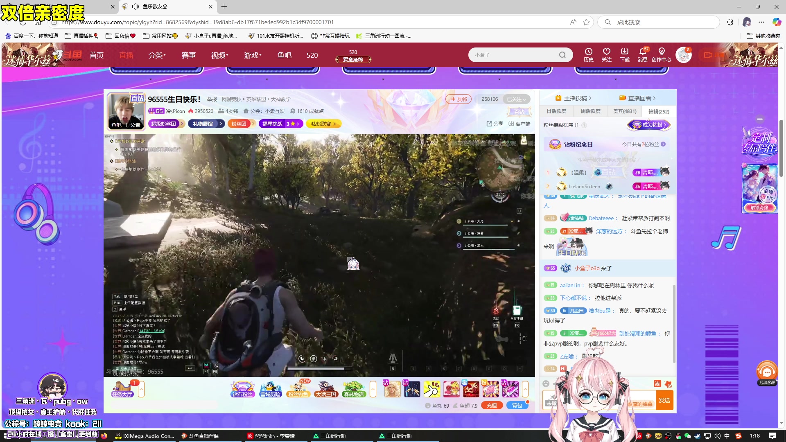Click the 福星挑战 badge
The height and width of the screenshot is (442, 786).
(281, 124)
